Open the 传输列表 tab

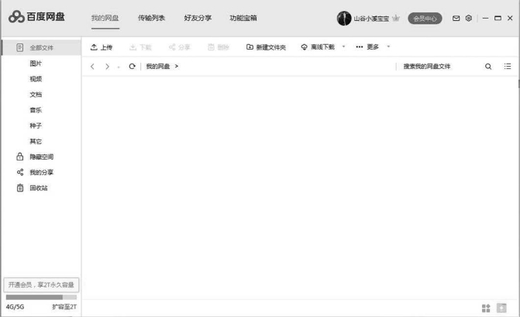point(151,18)
